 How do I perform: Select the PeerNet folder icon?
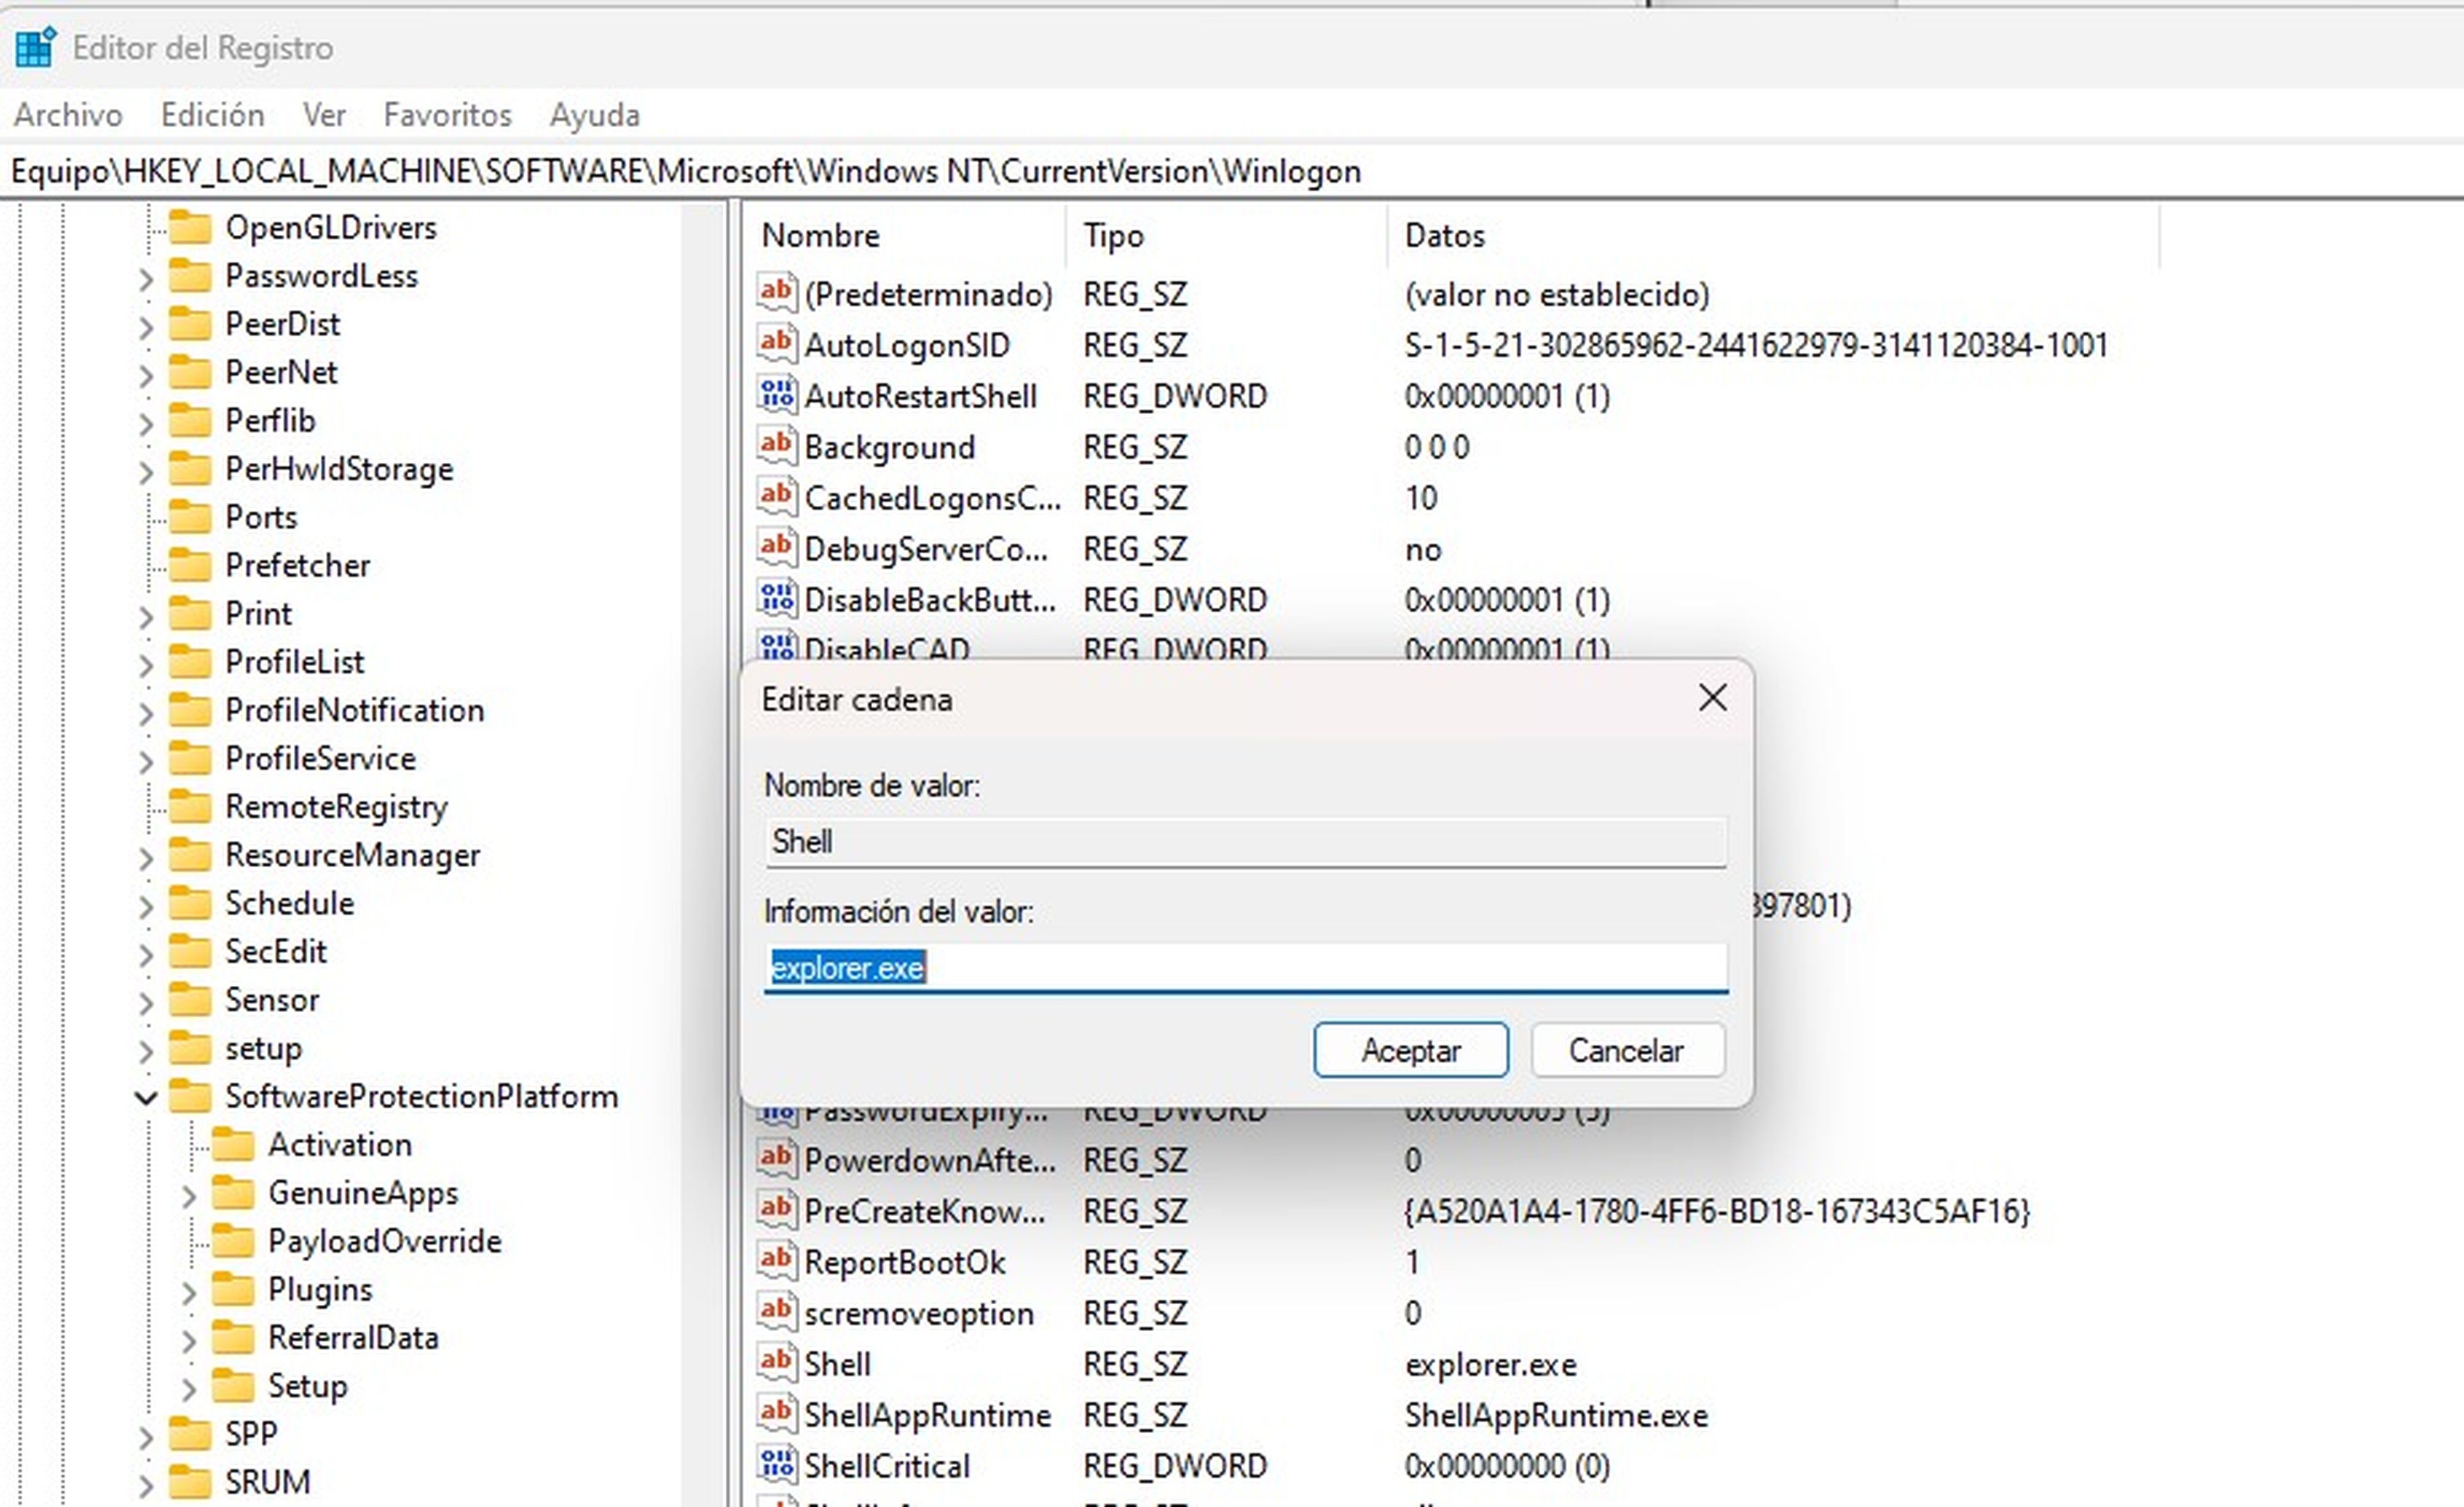point(190,372)
